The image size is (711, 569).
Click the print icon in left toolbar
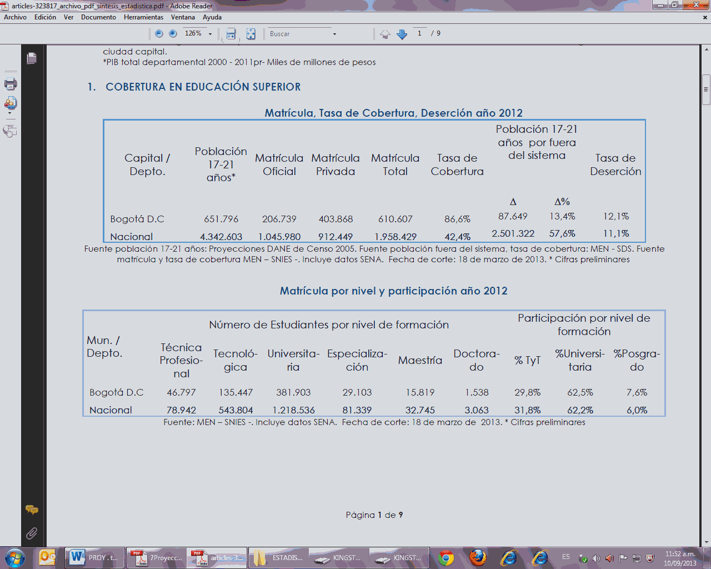(11, 84)
